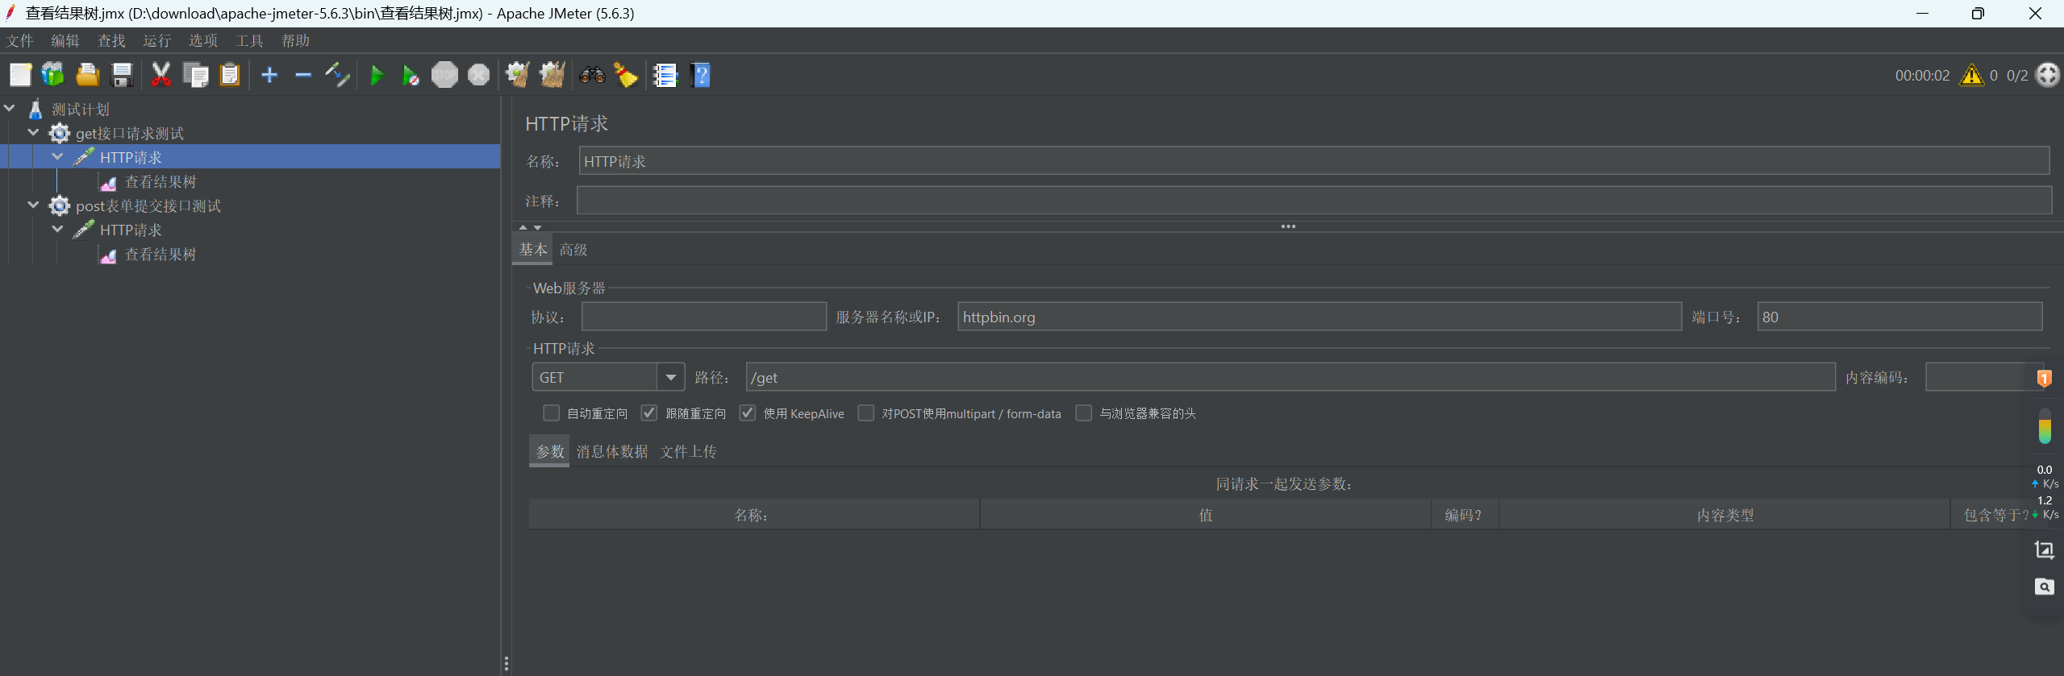Save the test plan with floppy icon

coord(122,75)
